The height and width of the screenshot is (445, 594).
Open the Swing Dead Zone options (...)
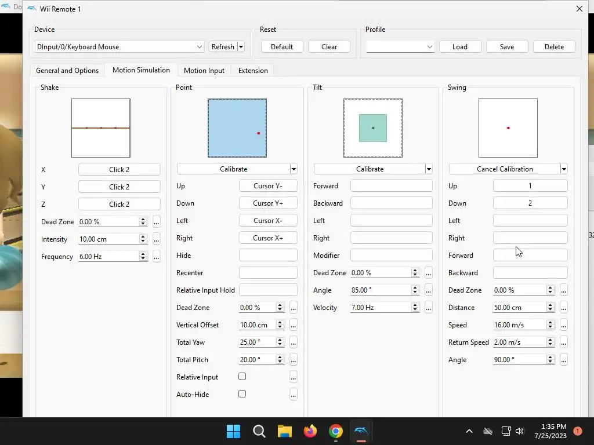pos(564,290)
